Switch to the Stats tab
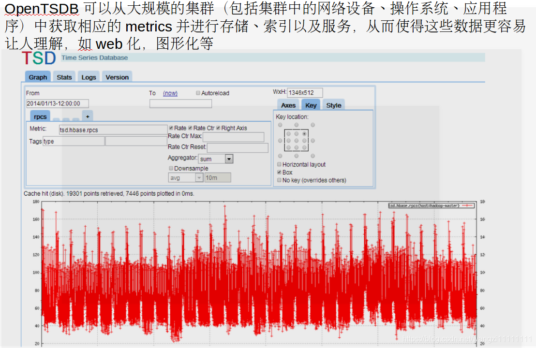This screenshot has width=536, height=348. tap(64, 77)
